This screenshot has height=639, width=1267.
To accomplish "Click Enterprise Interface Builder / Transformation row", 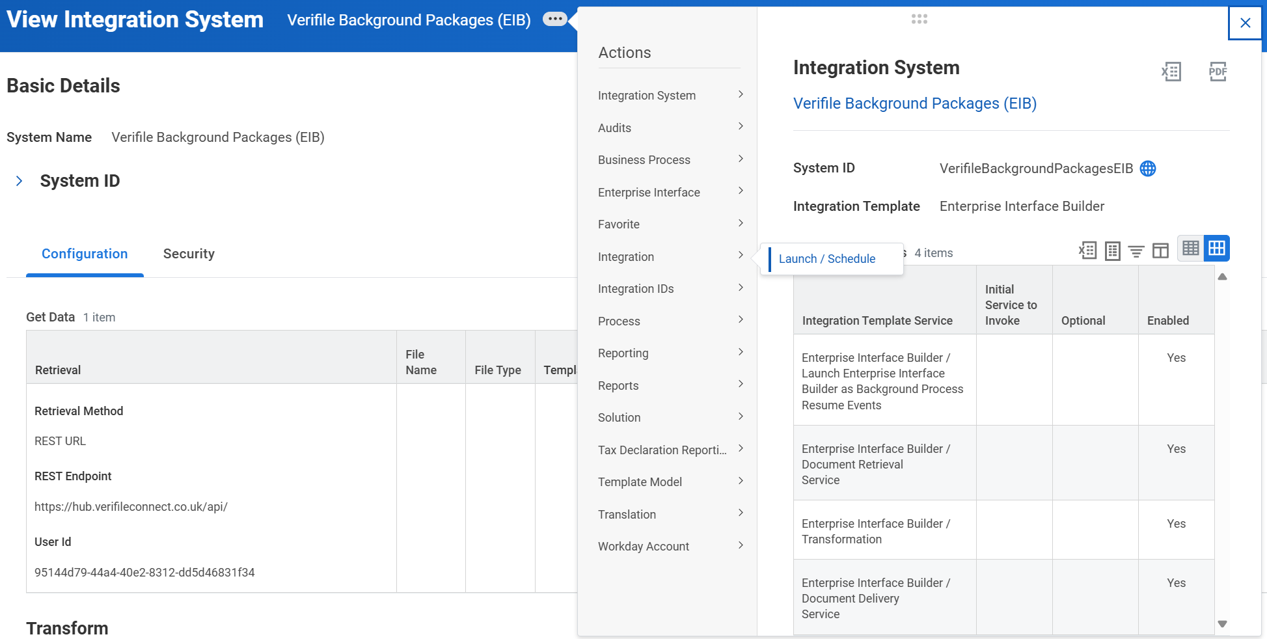I will [1003, 530].
